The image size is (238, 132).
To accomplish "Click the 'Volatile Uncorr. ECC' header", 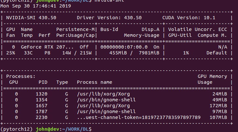I will tap(197, 29).
